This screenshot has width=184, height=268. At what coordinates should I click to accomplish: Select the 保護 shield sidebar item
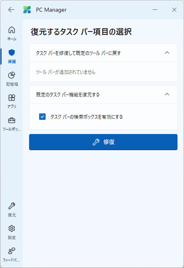point(12,56)
